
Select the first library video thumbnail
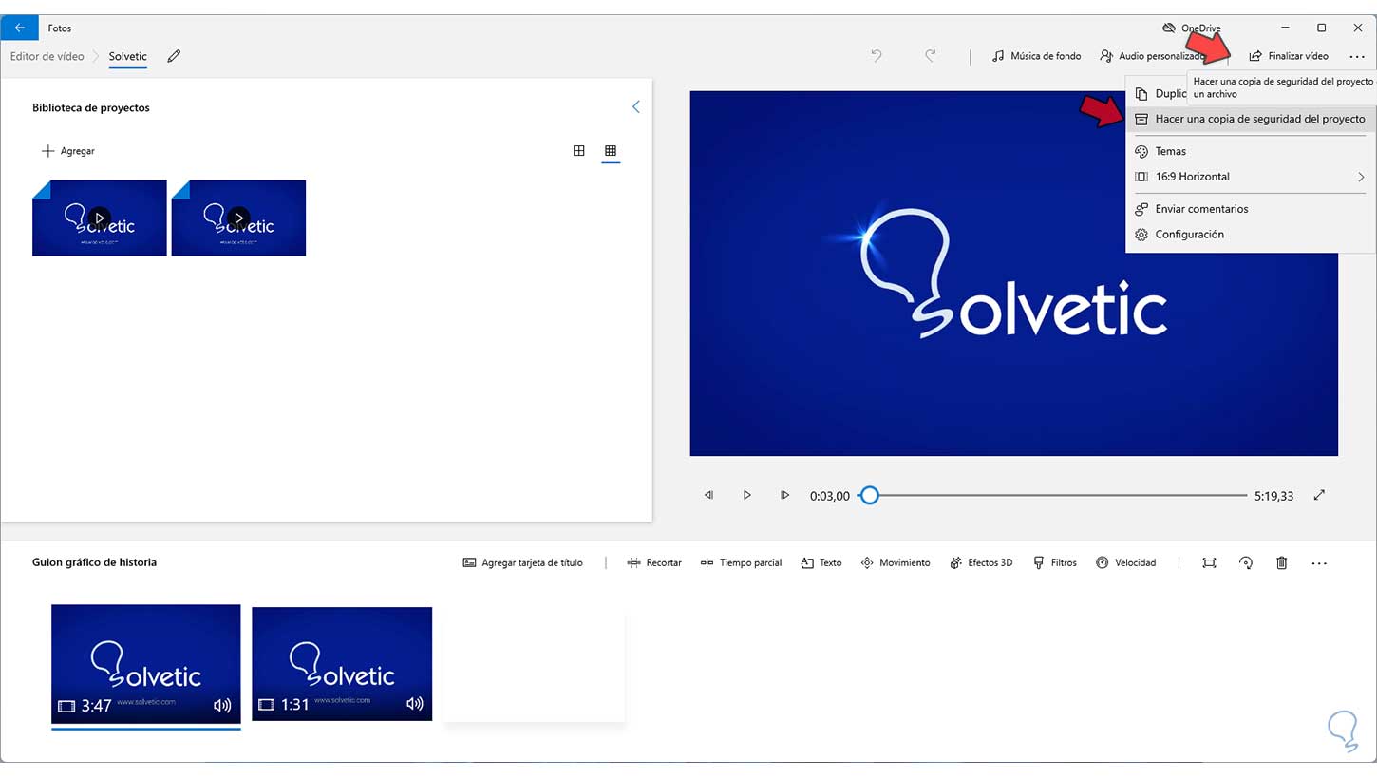tap(100, 218)
